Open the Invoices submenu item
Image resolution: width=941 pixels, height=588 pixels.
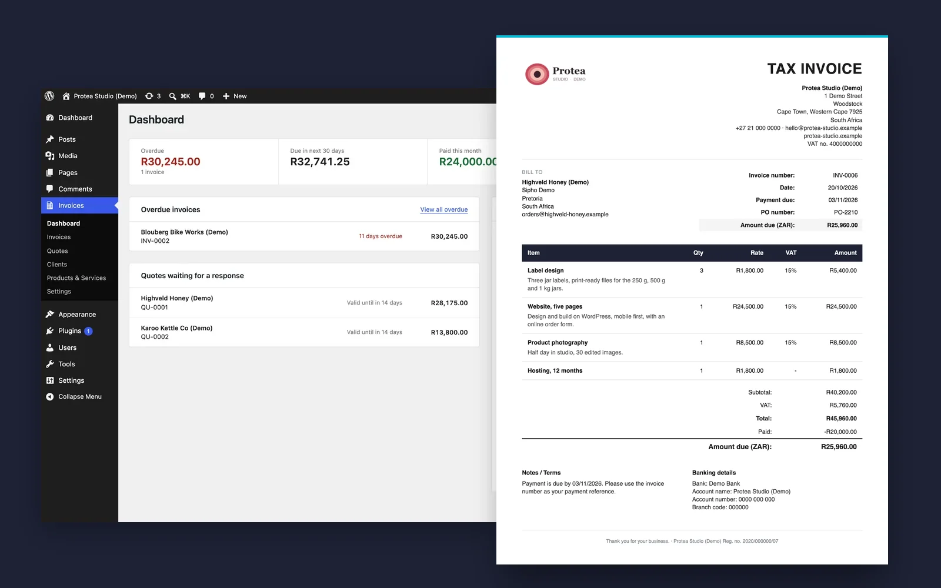click(x=59, y=237)
